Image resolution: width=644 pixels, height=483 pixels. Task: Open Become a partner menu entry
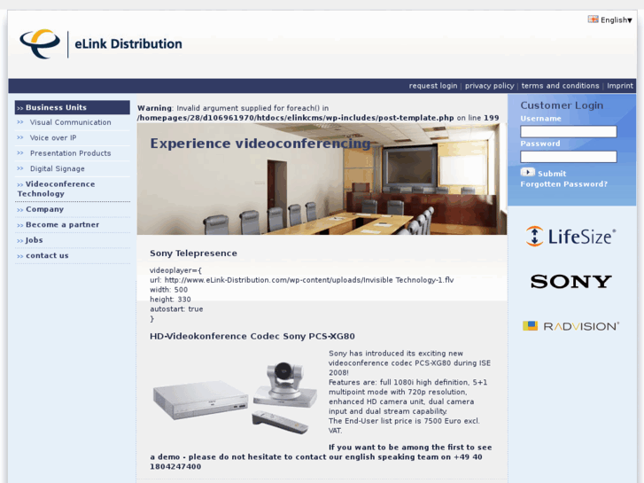(x=62, y=225)
